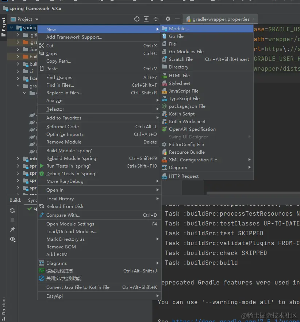Close the gradle-wrapper.properties tab
The image size is (300, 322).
coord(254,19)
